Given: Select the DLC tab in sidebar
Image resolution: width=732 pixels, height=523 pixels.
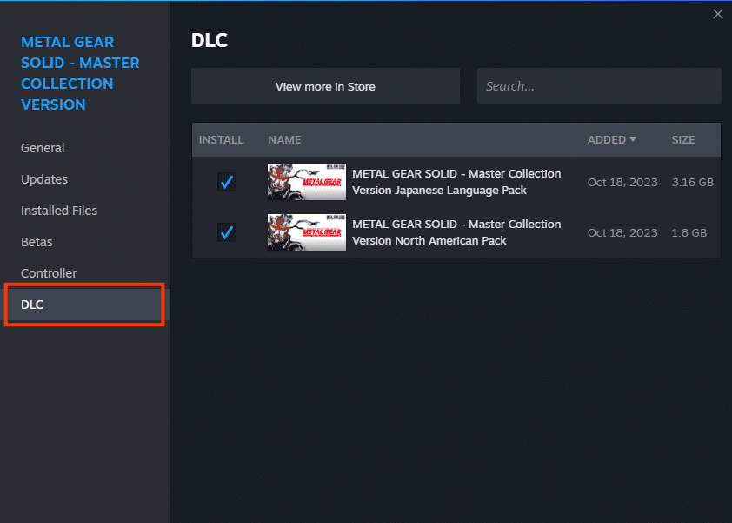Looking at the screenshot, I should 84,305.
